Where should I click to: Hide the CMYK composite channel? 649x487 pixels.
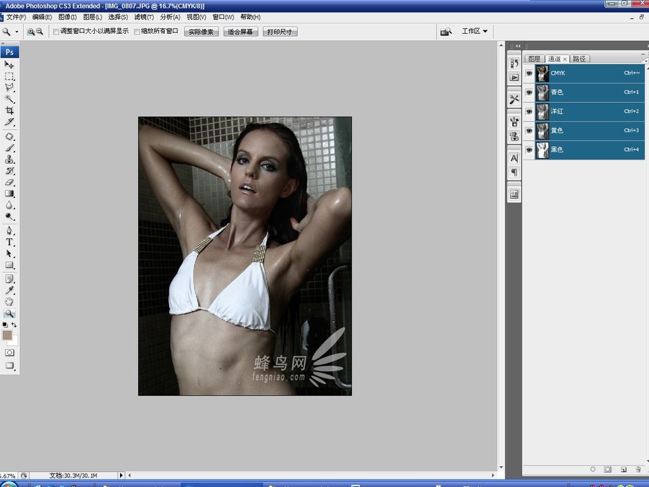point(529,73)
